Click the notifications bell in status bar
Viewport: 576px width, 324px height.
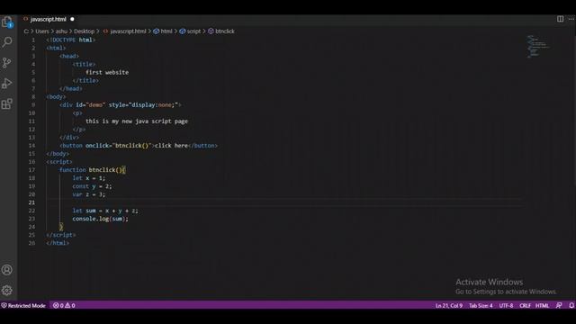click(x=571, y=305)
